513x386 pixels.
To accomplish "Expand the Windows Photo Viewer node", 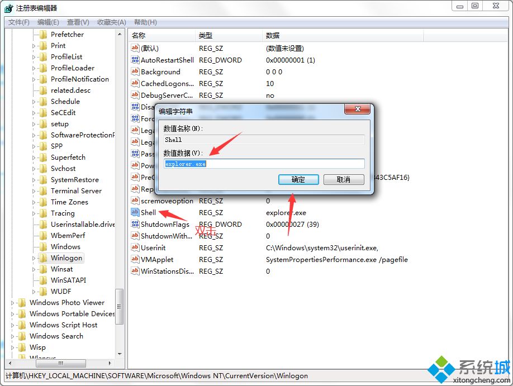I will click(12, 303).
